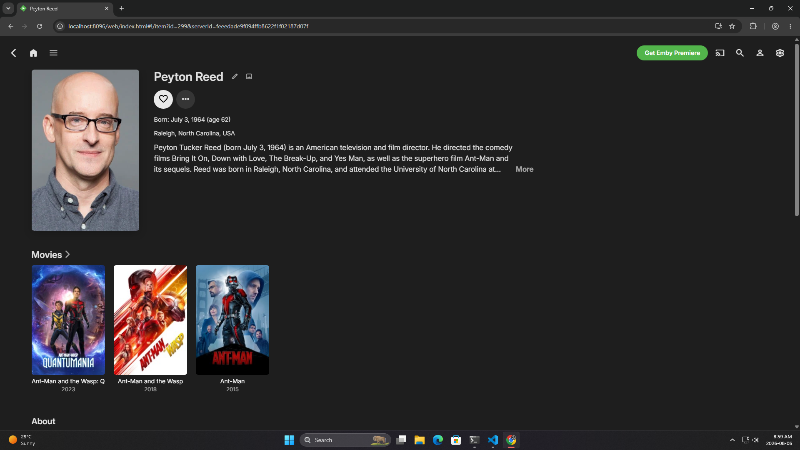Bookmark this page with the star
This screenshot has height=450, width=800.
click(732, 26)
